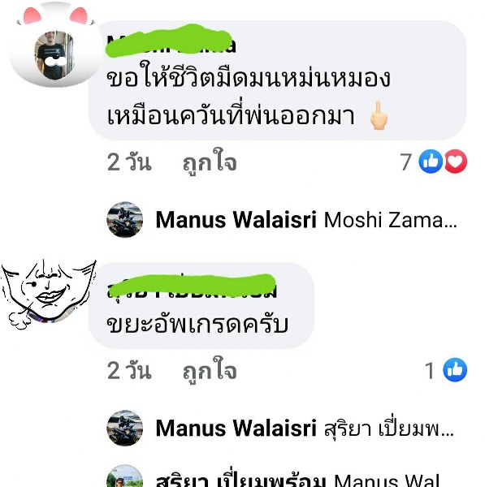Click the blue like reaction on first comment
485x487 pixels.
click(431, 162)
